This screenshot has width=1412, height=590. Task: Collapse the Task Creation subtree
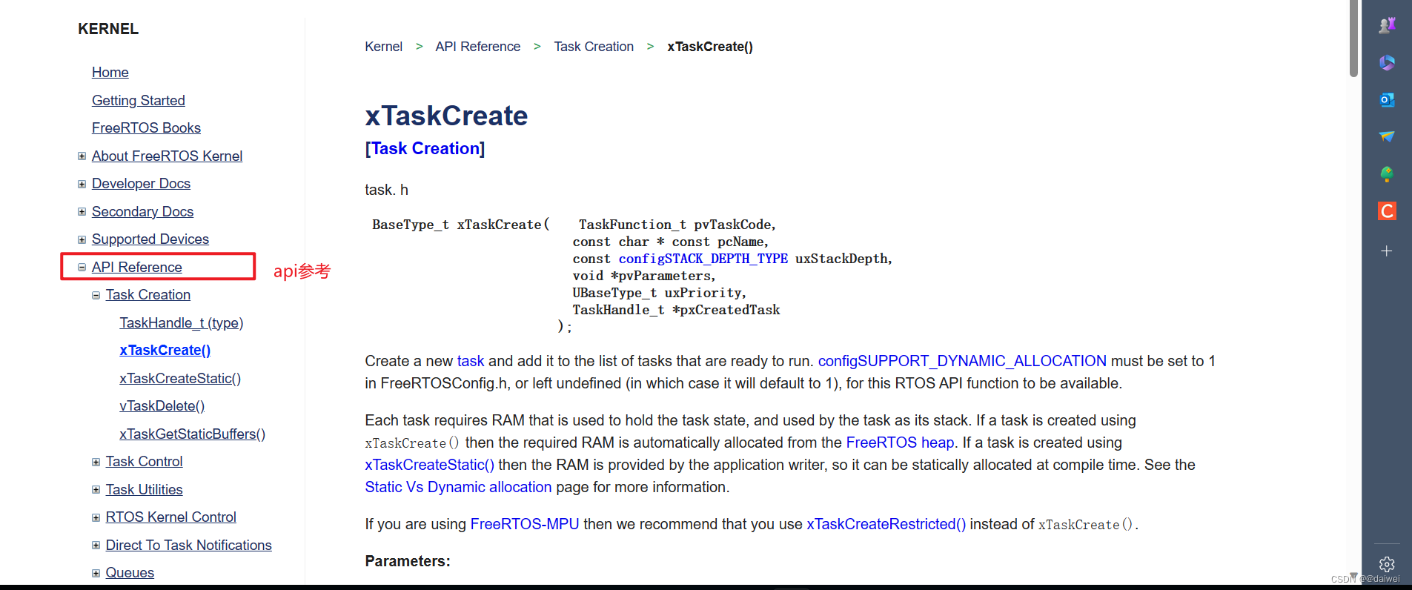[96, 295]
